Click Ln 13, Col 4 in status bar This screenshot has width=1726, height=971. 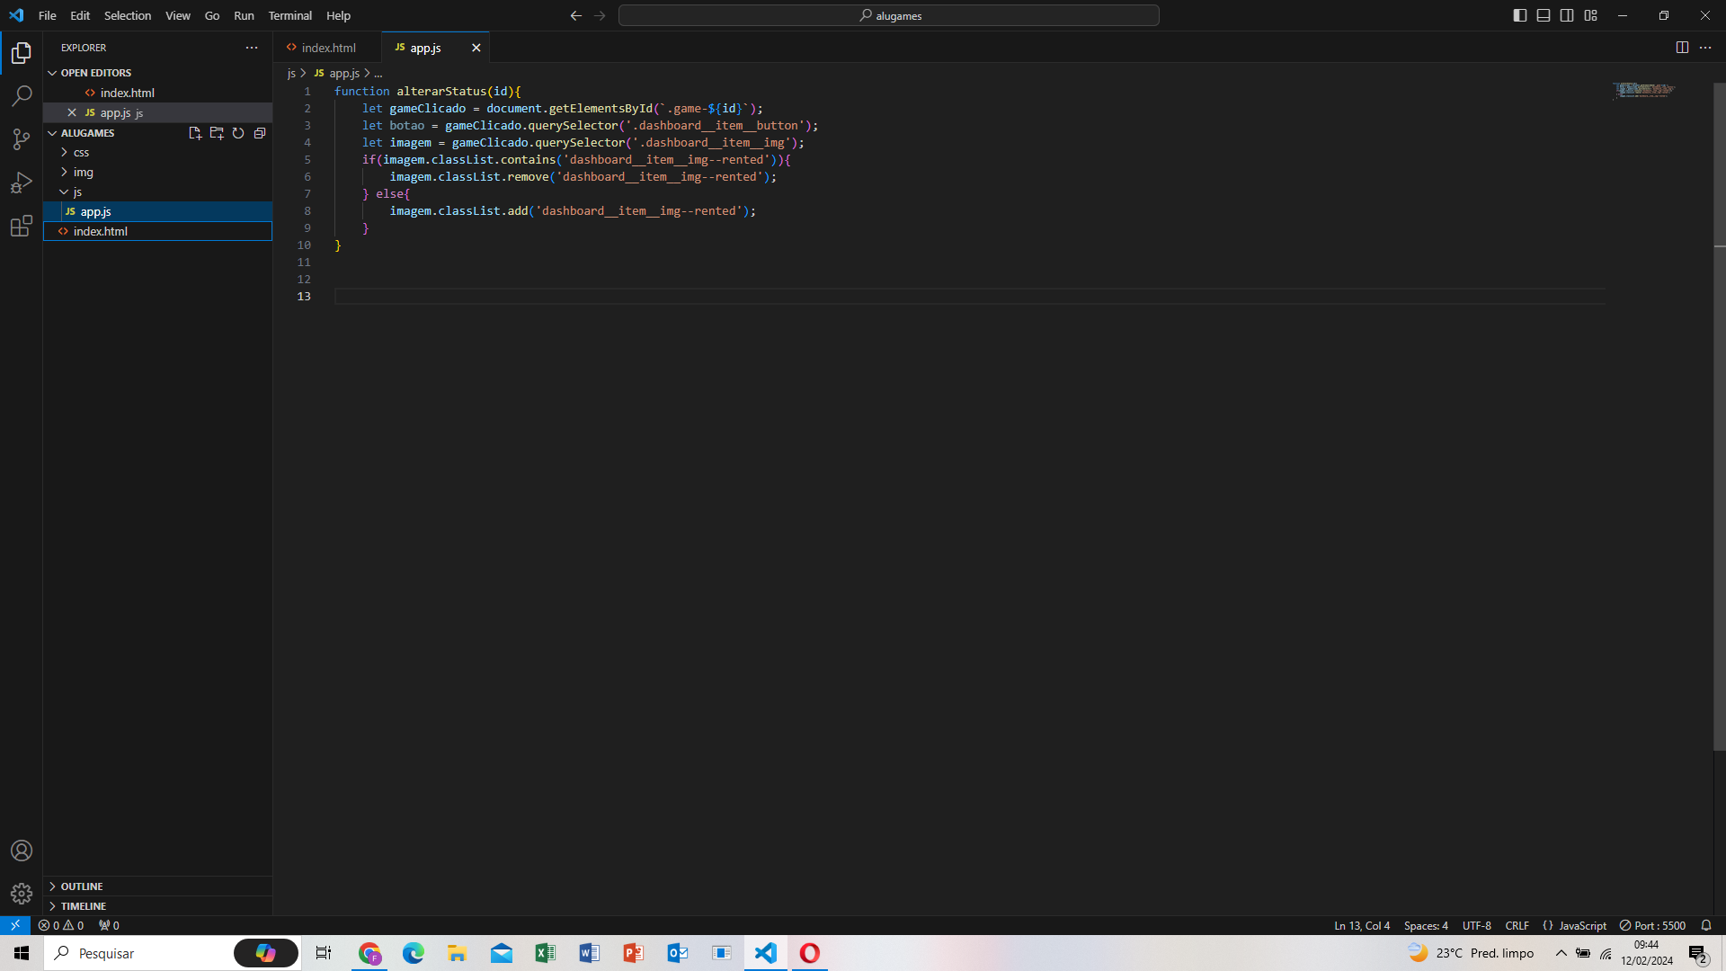pos(1362,925)
